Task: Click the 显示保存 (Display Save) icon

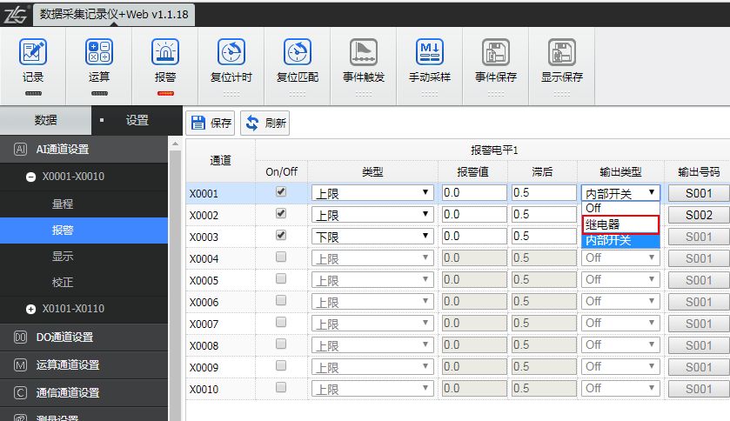Action: (x=562, y=53)
